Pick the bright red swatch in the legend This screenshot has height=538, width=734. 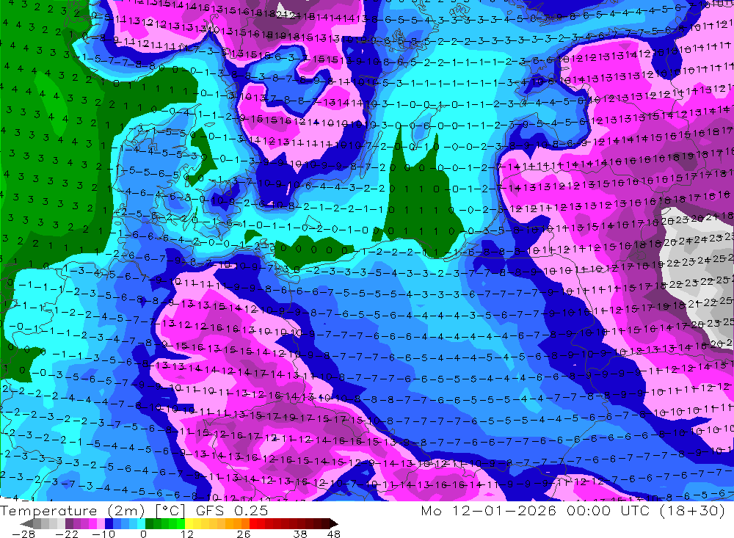pos(253,524)
